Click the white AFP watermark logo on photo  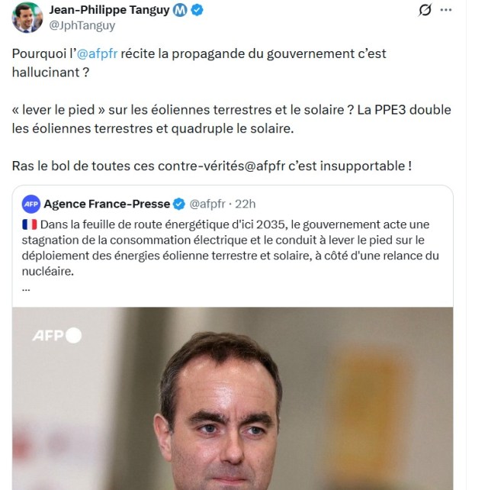click(57, 335)
